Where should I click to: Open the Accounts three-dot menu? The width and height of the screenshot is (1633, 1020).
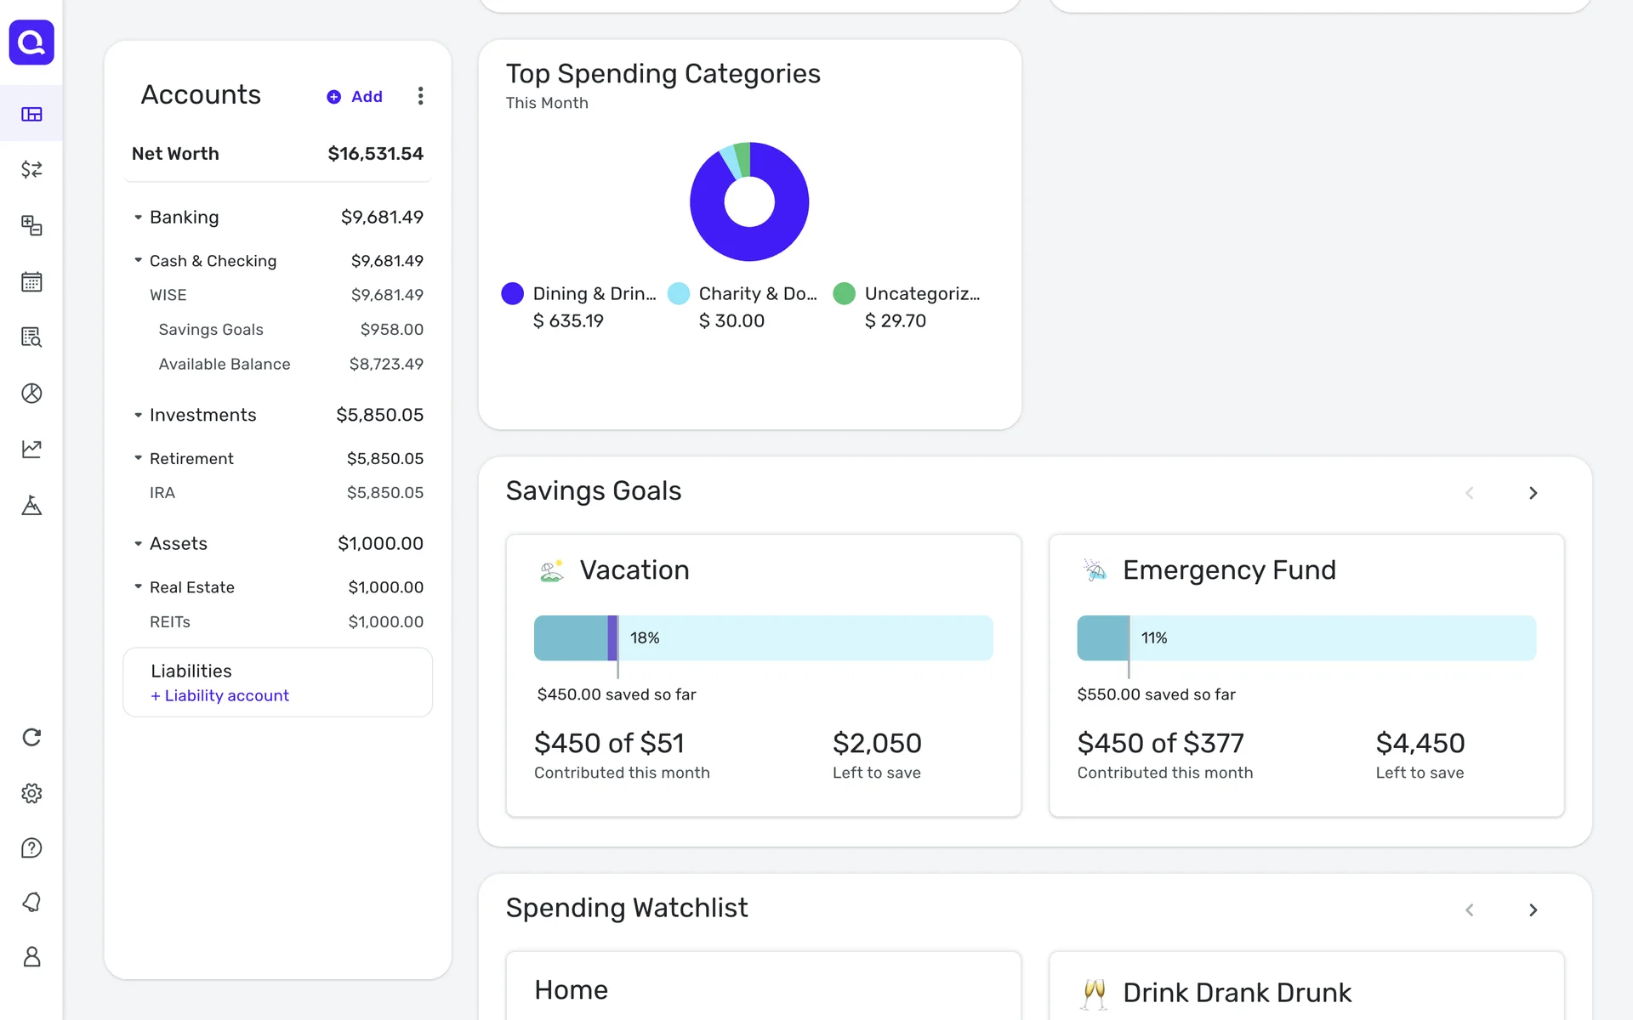coord(420,96)
